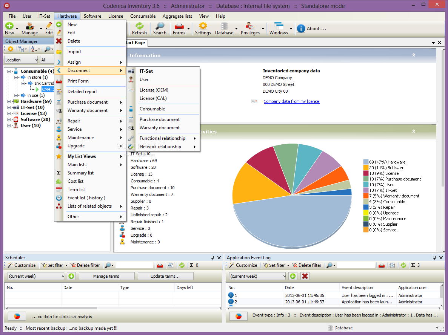Select event row 2 in Event Log
448x335 pixels.
coord(333,302)
